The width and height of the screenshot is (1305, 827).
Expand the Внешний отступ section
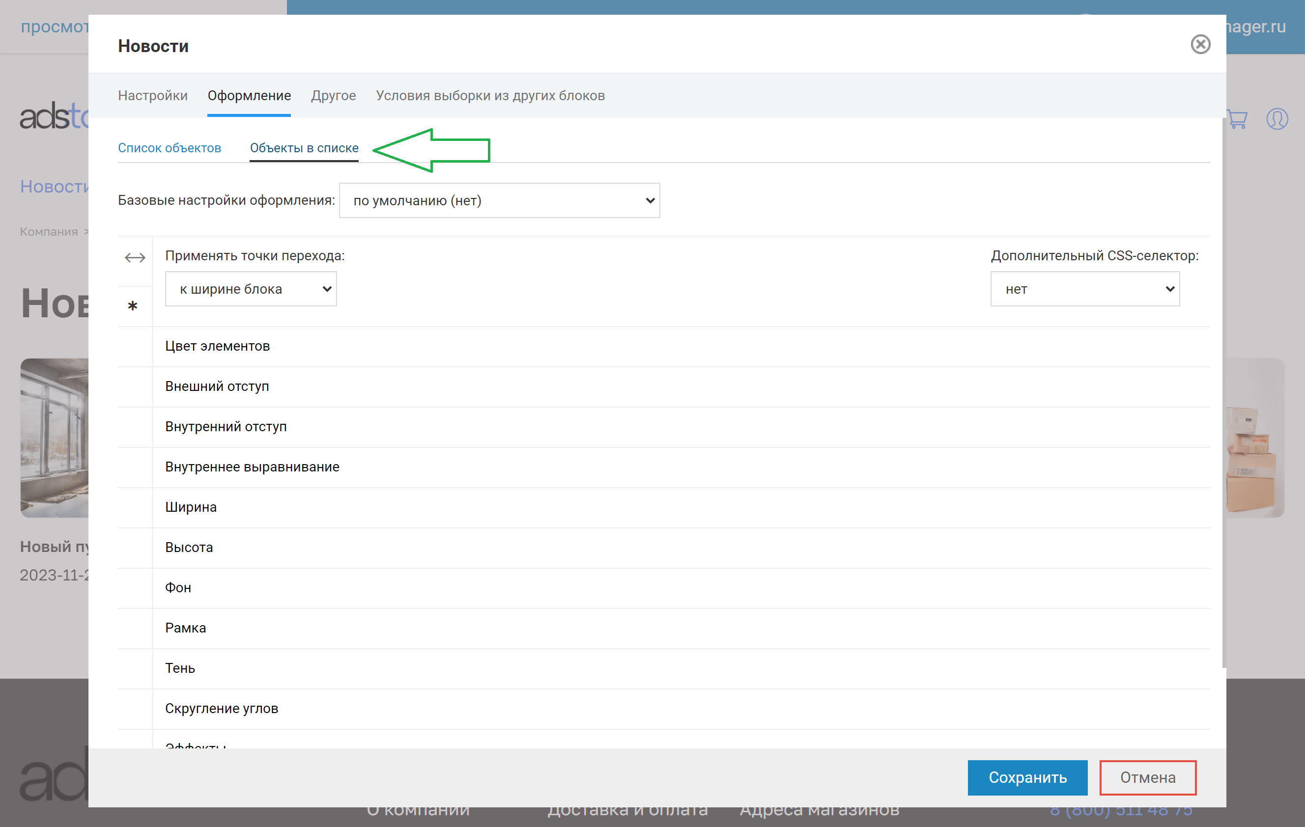217,386
